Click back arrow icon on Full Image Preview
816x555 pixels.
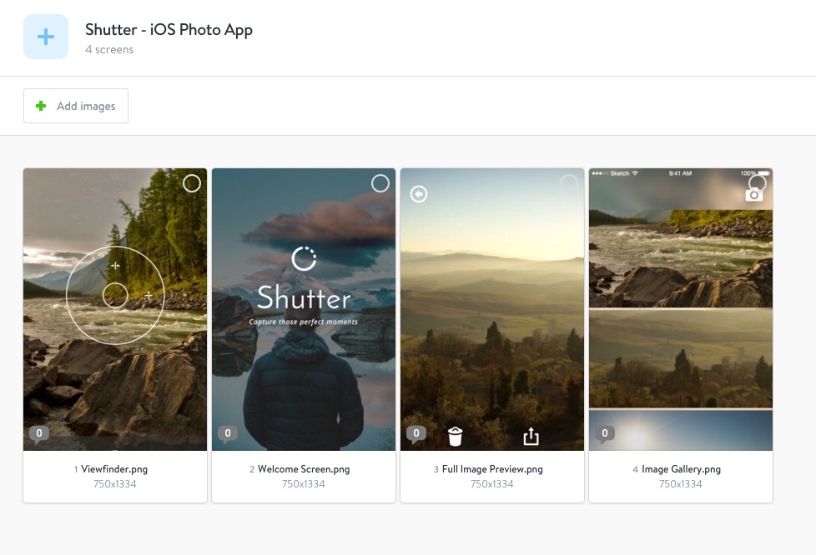pos(419,194)
